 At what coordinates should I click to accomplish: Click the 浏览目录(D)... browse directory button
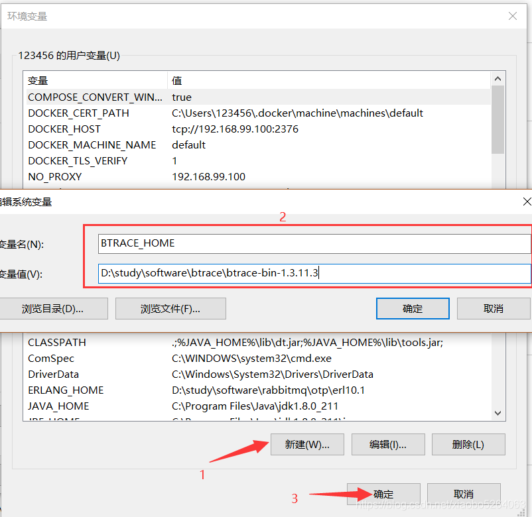tap(54, 308)
